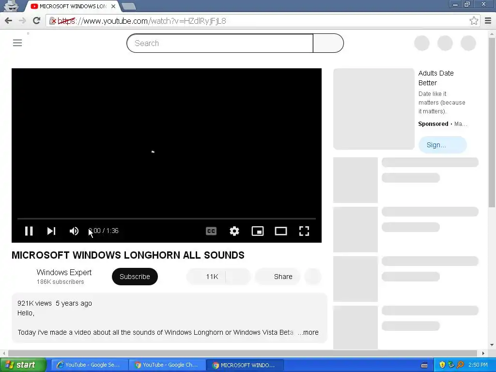Click the 2:50 PM system clock
This screenshot has width=496, height=372.
[478, 365]
